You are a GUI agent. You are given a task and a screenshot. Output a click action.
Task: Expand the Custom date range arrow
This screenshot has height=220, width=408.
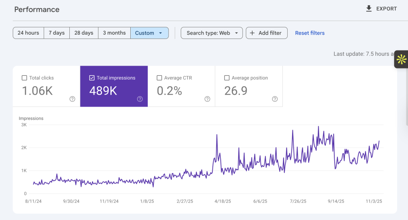161,33
